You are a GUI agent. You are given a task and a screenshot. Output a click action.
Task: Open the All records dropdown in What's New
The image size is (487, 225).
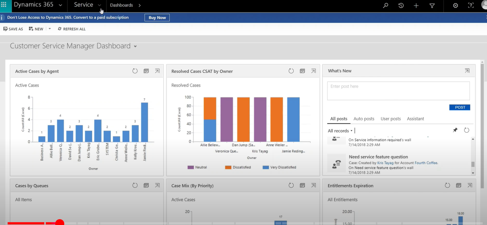[340, 130]
